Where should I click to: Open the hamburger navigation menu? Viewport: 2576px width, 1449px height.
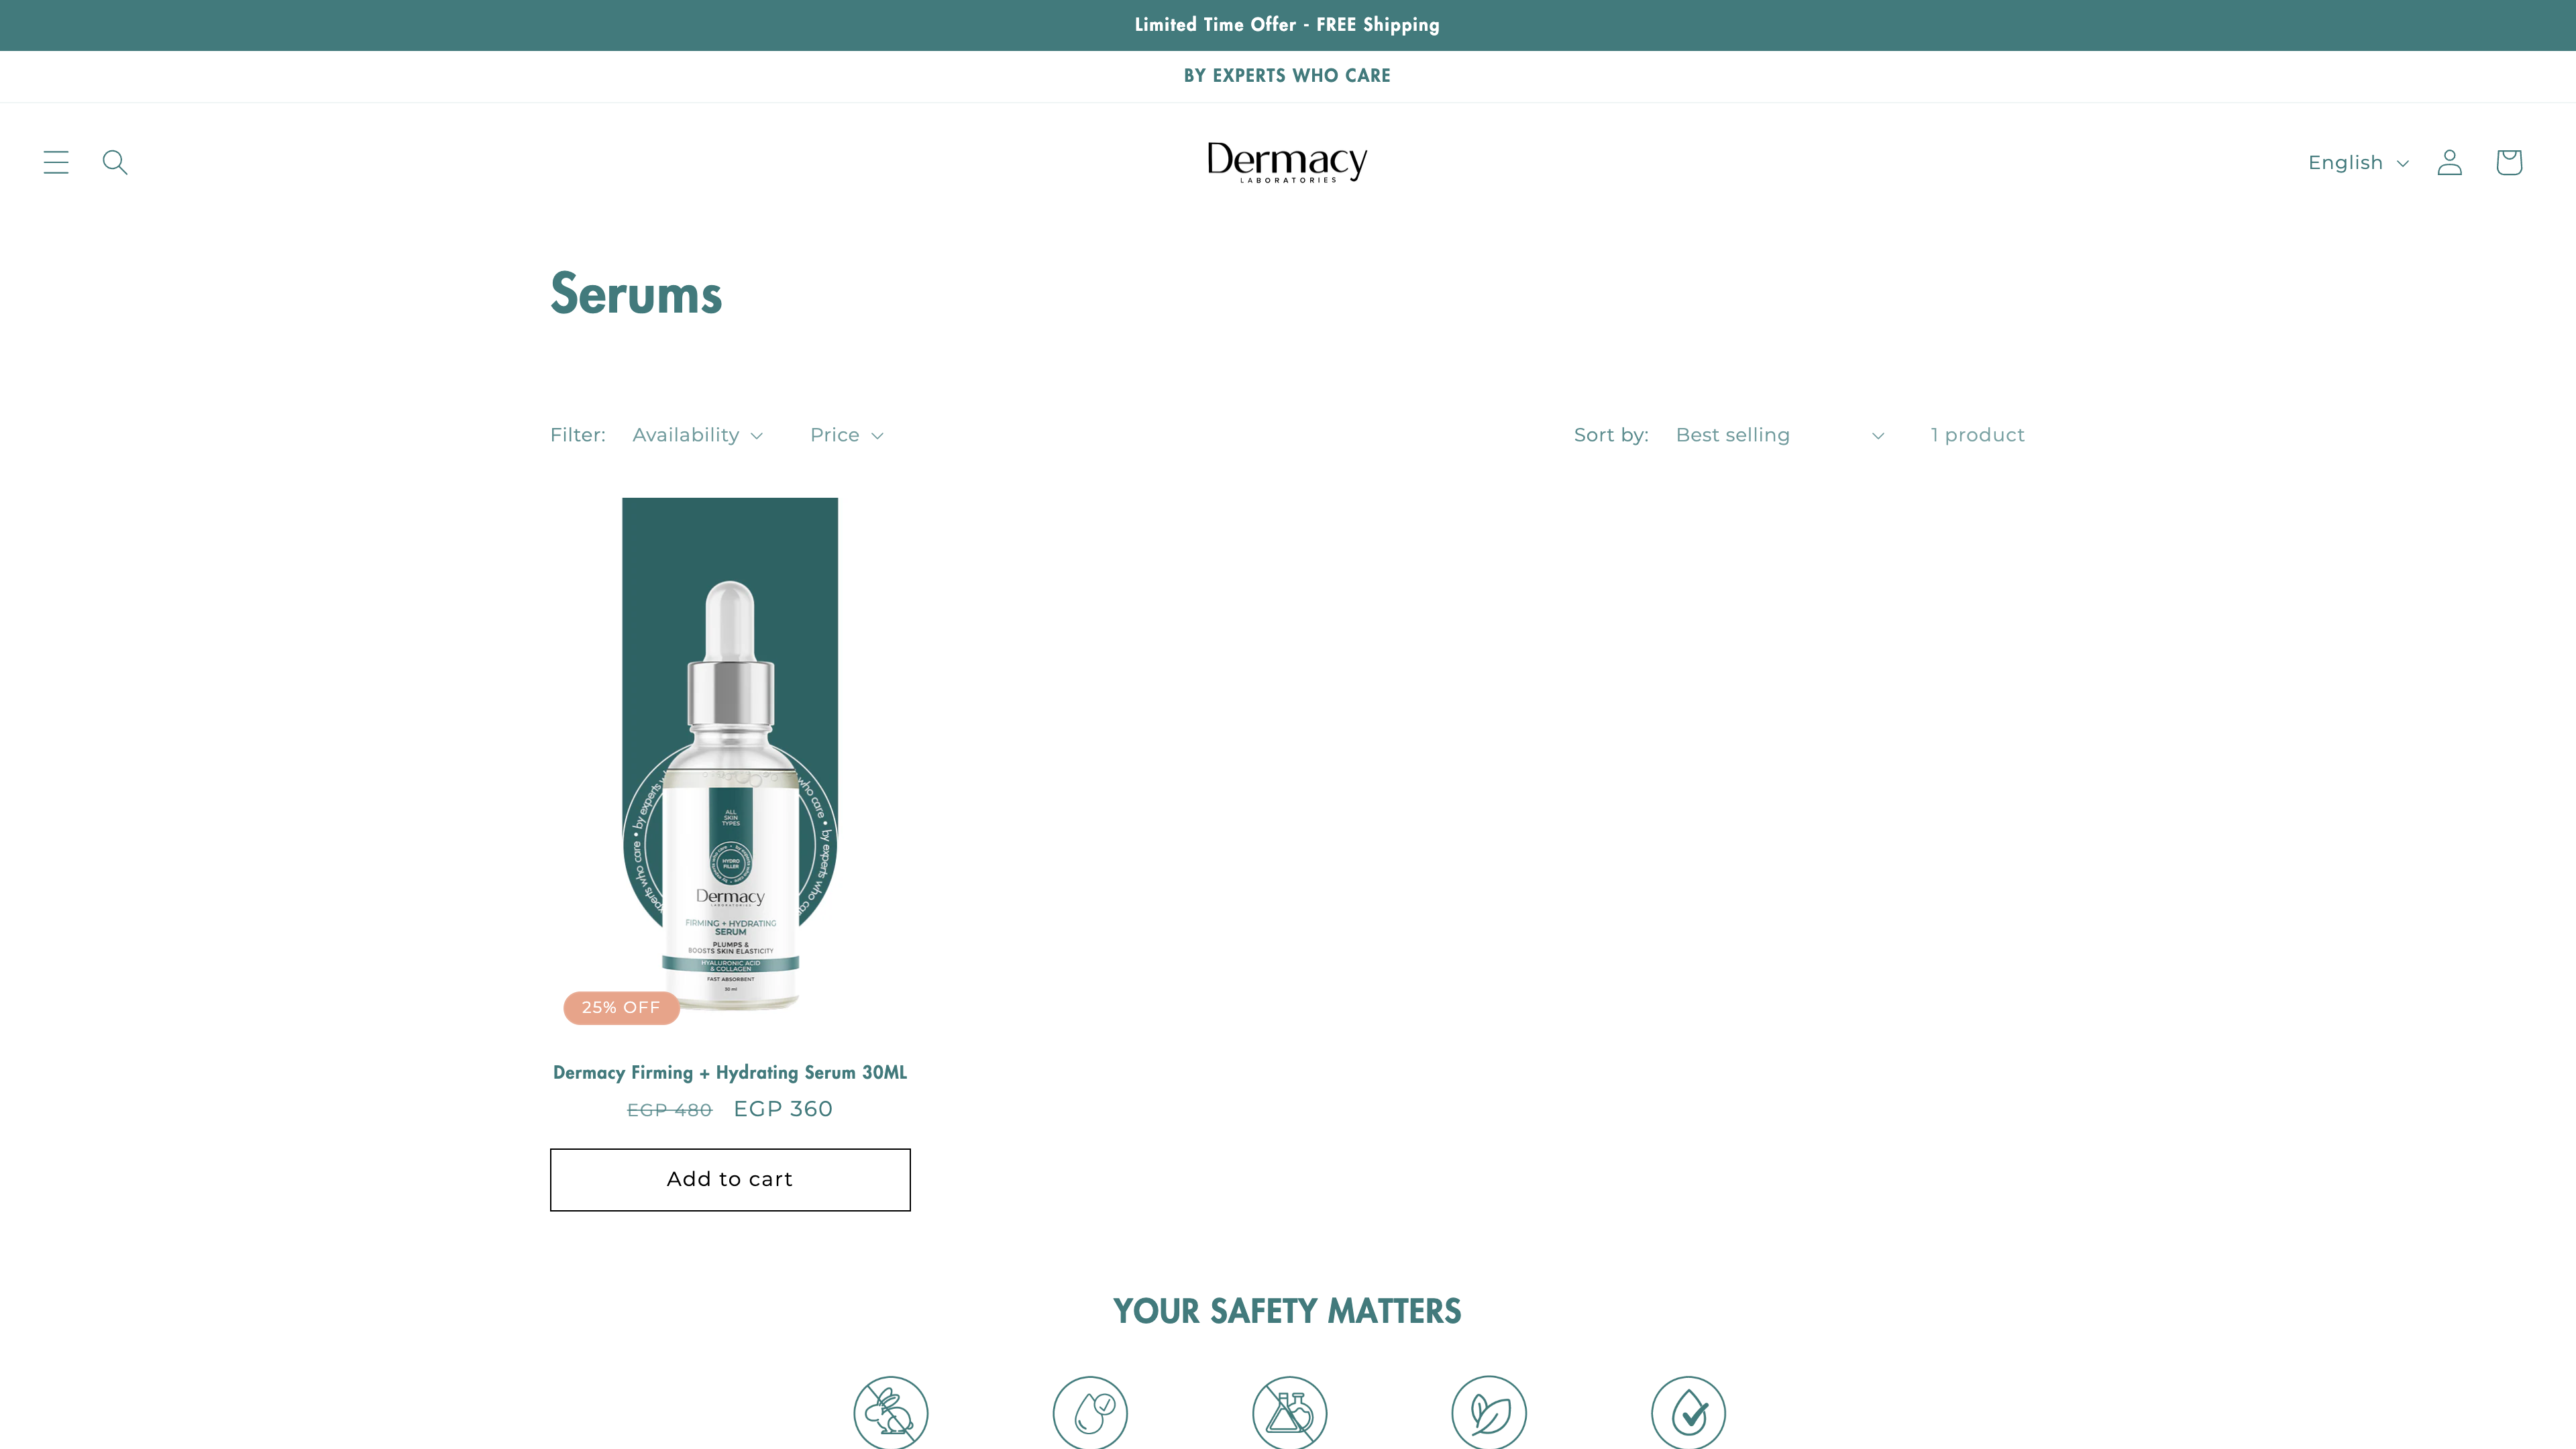pyautogui.click(x=56, y=162)
